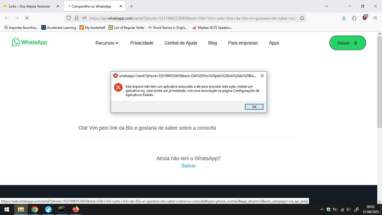The height and width of the screenshot is (215, 382).
Task: Select Para empresas in the navigation
Action: tap(243, 43)
